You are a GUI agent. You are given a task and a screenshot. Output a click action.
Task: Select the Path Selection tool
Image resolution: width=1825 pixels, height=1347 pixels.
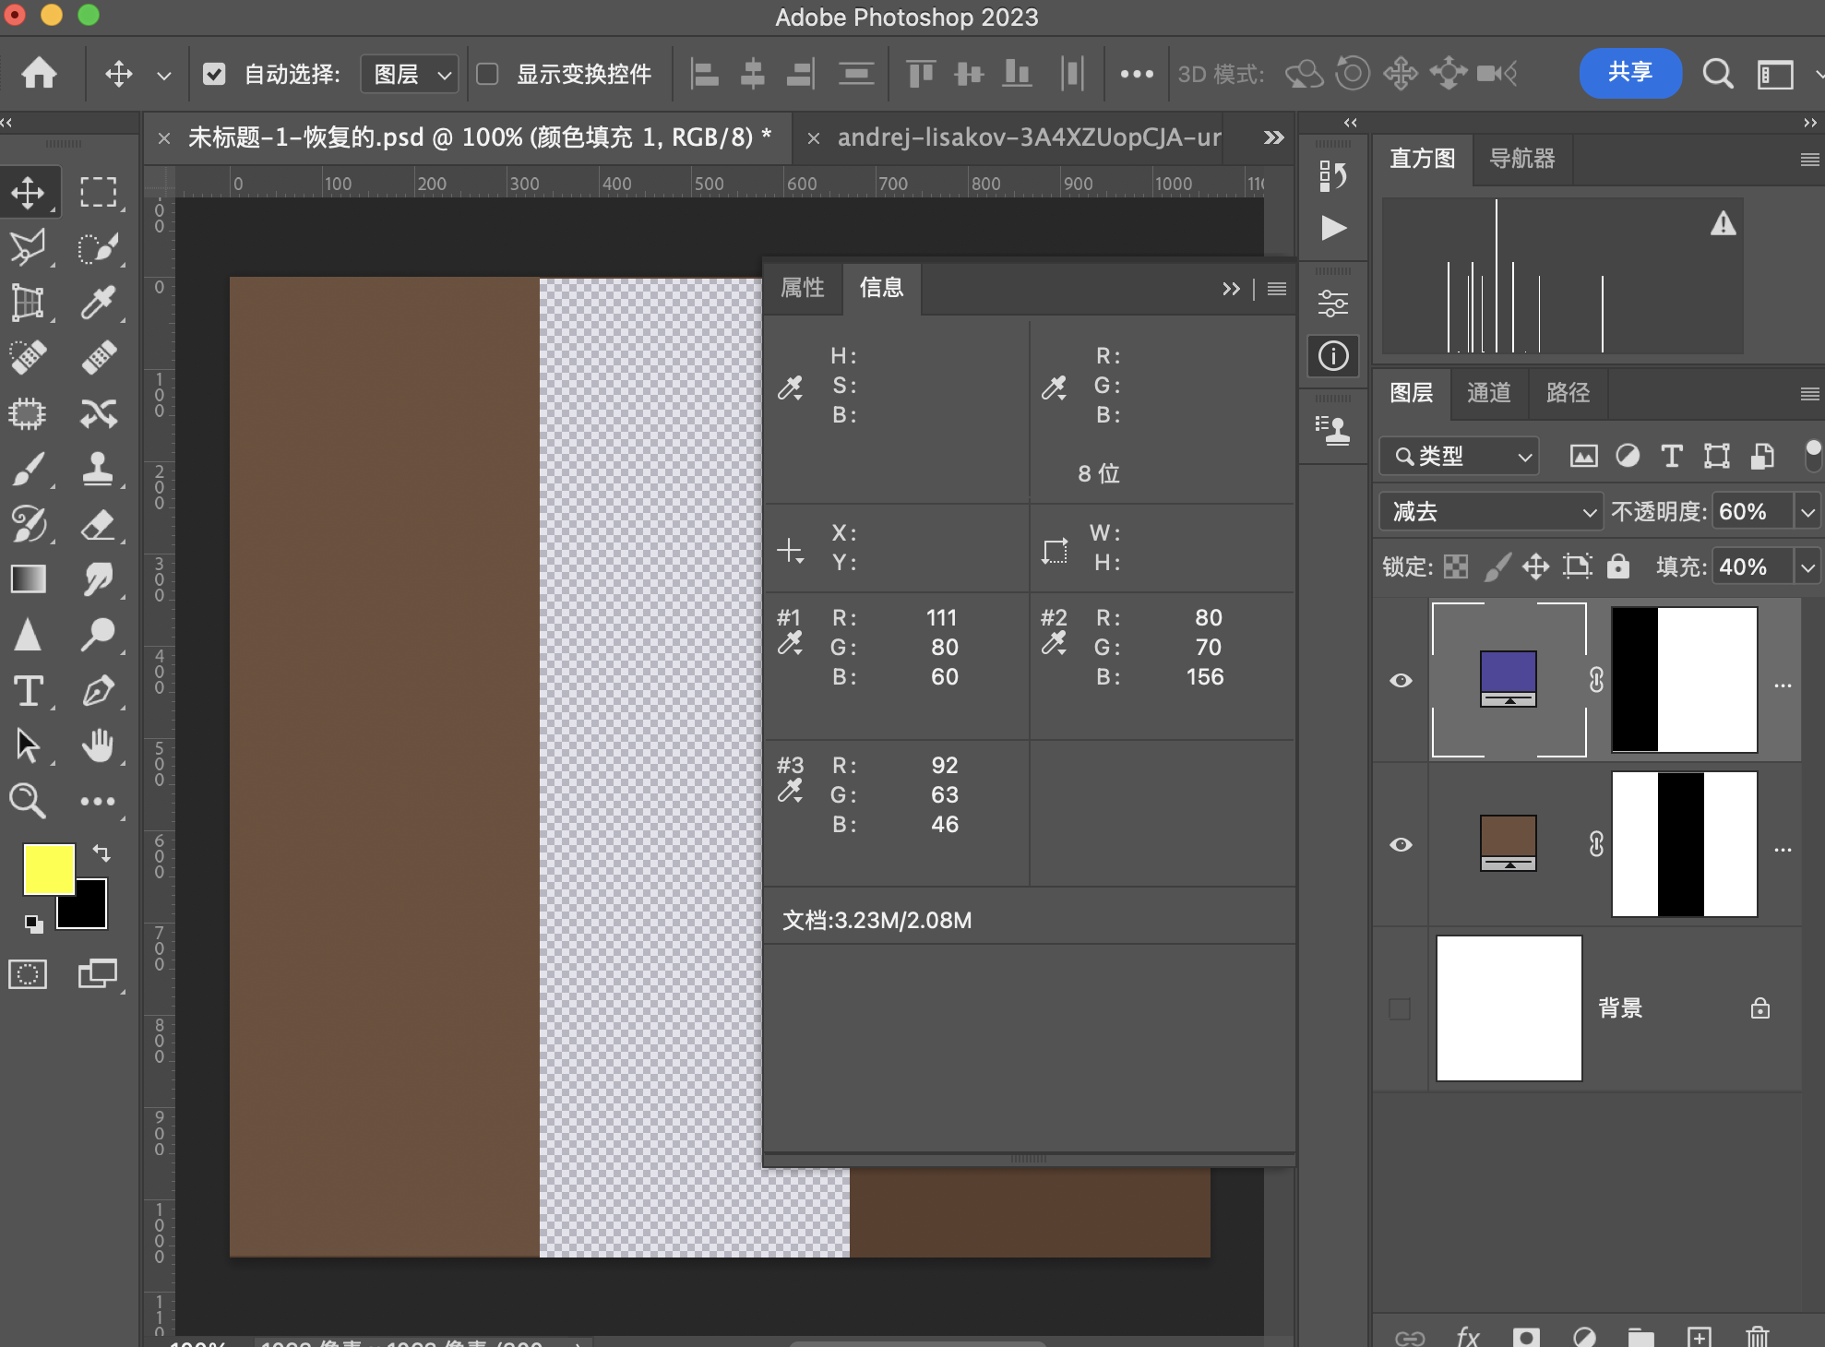28,745
